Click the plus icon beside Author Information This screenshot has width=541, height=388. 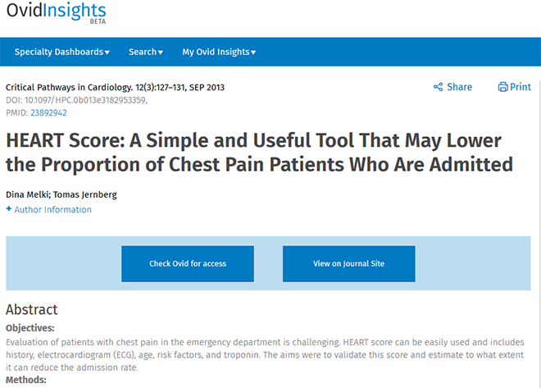(9, 209)
